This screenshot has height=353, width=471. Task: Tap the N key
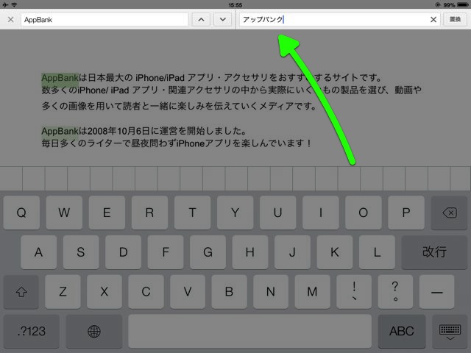(x=271, y=292)
